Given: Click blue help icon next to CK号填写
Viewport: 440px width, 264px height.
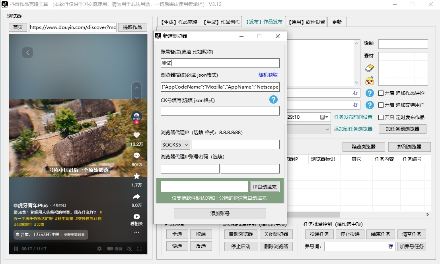Looking at the screenshot, I should [x=273, y=100].
